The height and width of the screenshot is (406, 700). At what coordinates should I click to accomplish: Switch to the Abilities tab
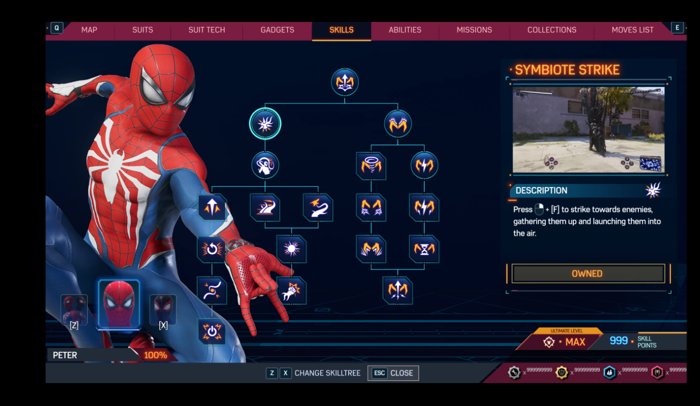pyautogui.click(x=405, y=30)
